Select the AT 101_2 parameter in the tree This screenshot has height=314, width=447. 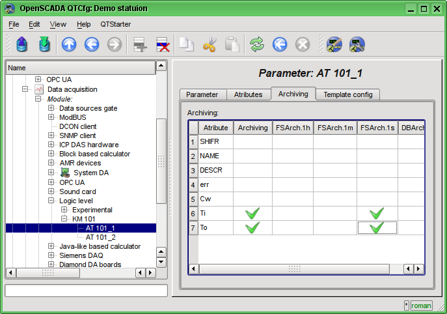(x=100, y=237)
